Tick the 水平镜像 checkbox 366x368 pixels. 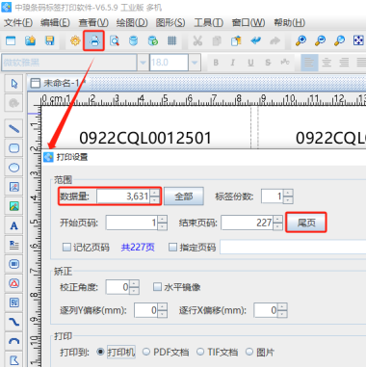[157, 286]
